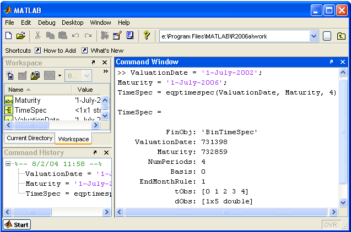Open selection icon in Workspace toolbar
The image size is (351, 232).
(x=23, y=75)
